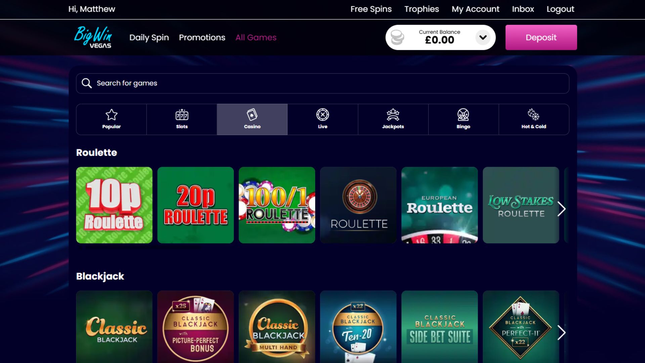Choose the Live category chip icon
Viewport: 645px width, 363px height.
pos(322,115)
